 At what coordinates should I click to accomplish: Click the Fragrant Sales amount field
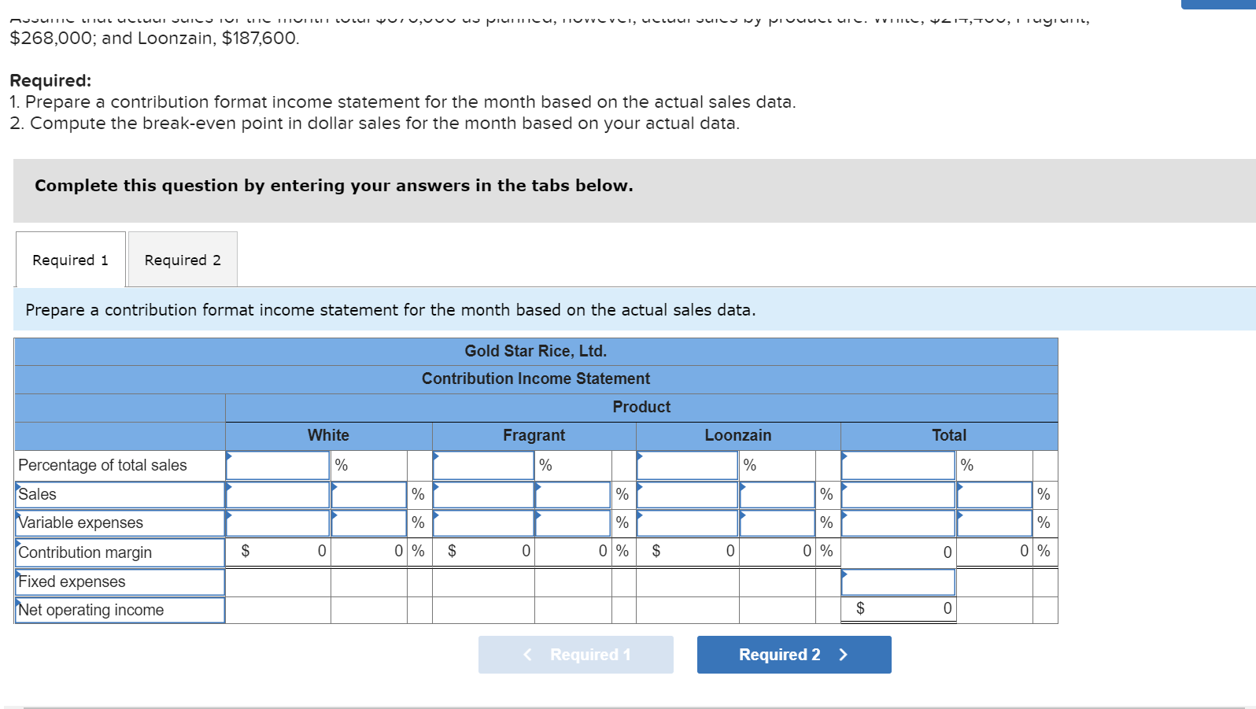(483, 495)
